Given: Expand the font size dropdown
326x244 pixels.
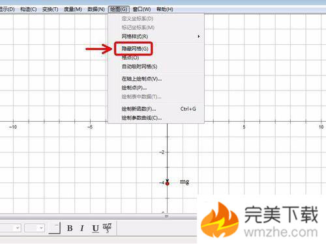Looking at the screenshot, I should [41, 228].
